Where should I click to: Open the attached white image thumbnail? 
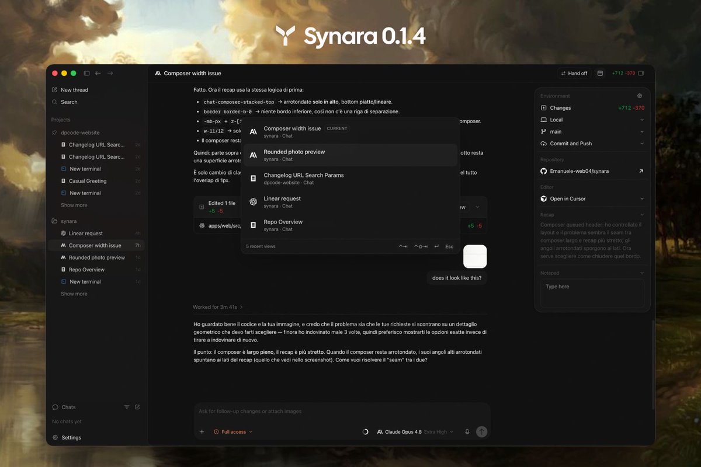(475, 256)
